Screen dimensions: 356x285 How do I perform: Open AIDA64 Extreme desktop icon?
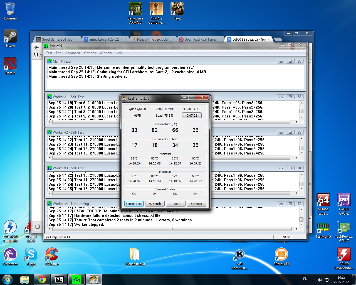click(323, 204)
